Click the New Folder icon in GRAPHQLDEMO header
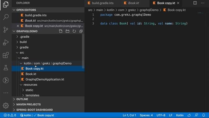Viewport: 209px width, 118px height. [68, 31]
